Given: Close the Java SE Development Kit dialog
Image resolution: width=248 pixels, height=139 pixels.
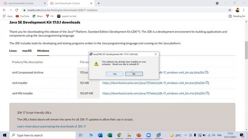Looking at the screenshot, I should click(x=156, y=54).
